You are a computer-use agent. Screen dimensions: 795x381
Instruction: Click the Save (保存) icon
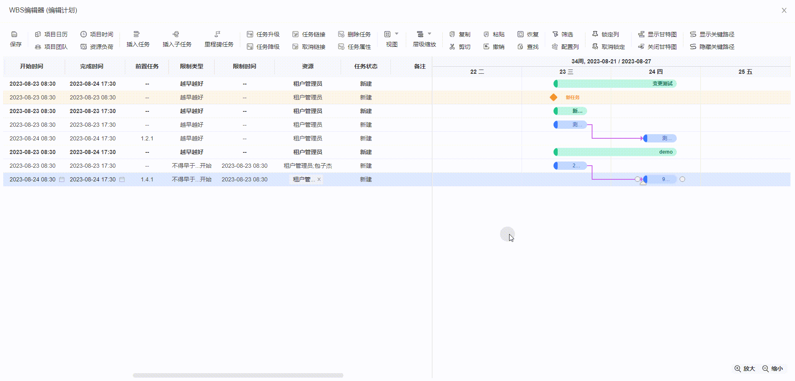[x=15, y=35]
